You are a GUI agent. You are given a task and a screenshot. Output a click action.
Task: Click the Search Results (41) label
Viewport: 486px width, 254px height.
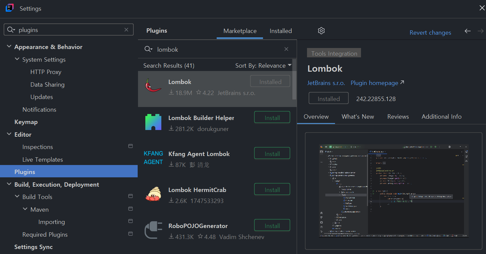click(169, 66)
